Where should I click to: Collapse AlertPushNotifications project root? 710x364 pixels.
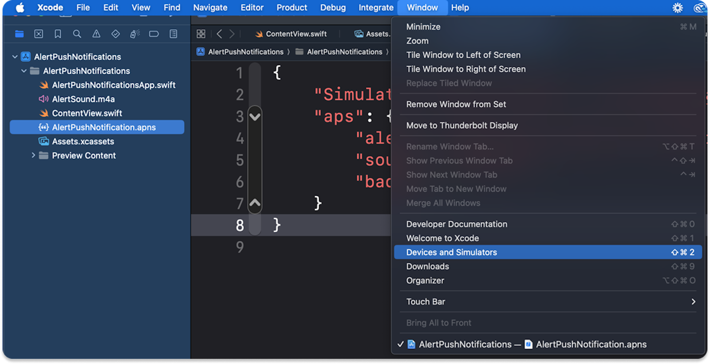tap(15, 57)
